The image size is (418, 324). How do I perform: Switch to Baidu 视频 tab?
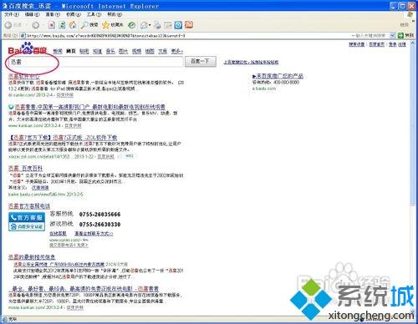click(136, 51)
